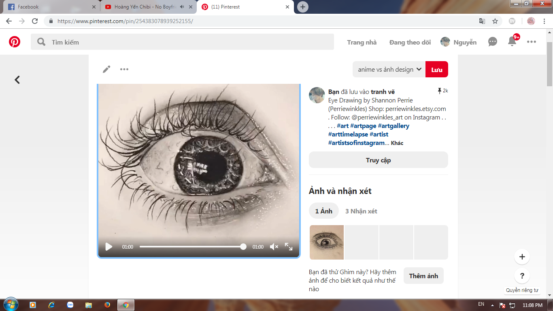This screenshot has width=553, height=311.
Task: Click the plus button at bottom right
Action: [522, 257]
